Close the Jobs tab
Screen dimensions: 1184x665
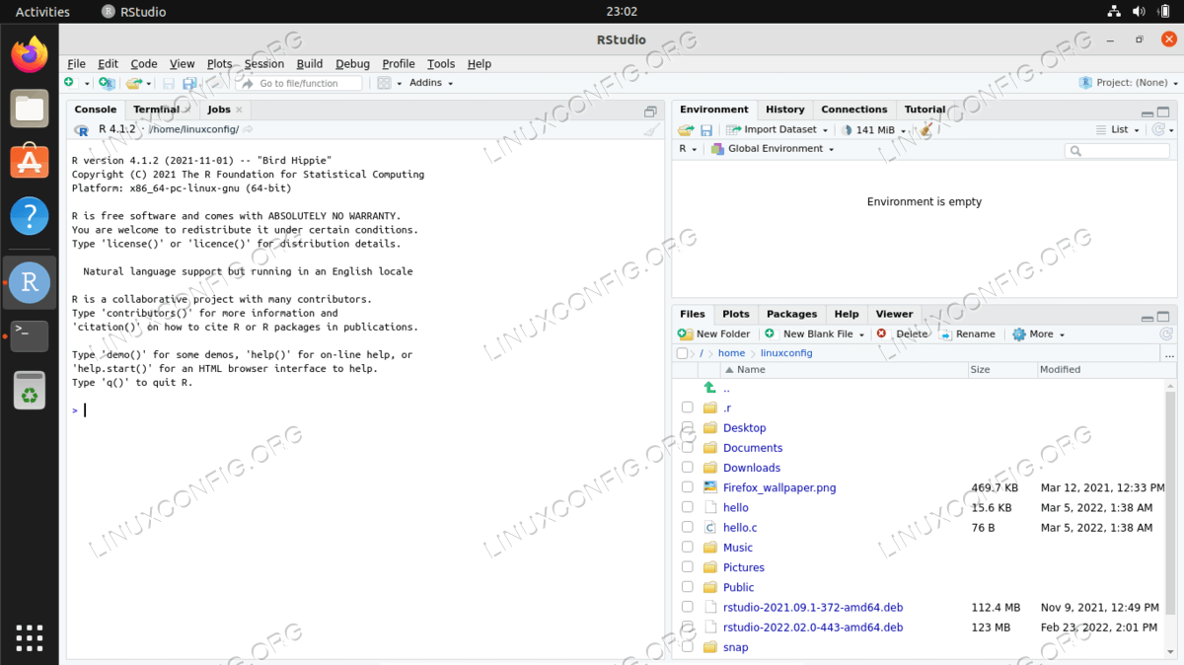240,111
